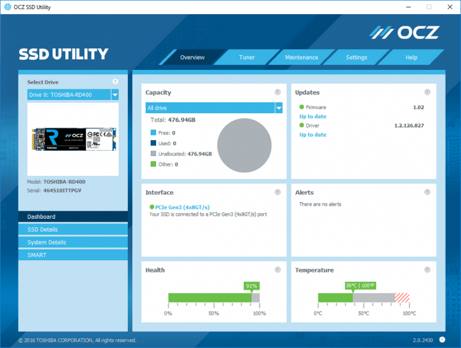This screenshot has height=348, width=461.
Task: Show help for the Alerts panel
Action: (x=427, y=192)
